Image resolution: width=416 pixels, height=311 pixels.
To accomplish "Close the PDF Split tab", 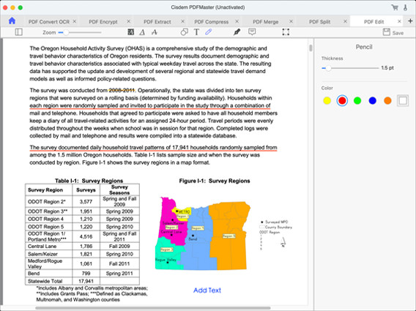I will point(345,21).
